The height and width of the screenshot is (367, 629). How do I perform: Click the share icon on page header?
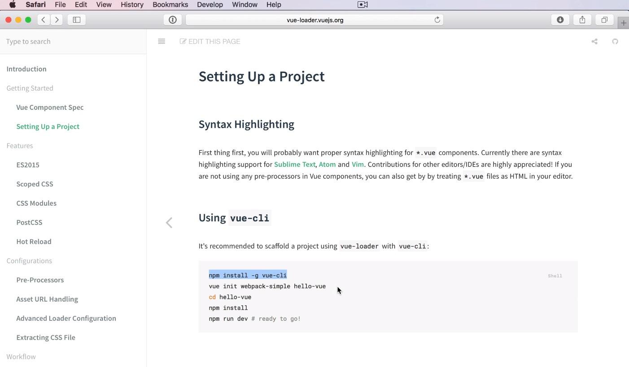(594, 42)
